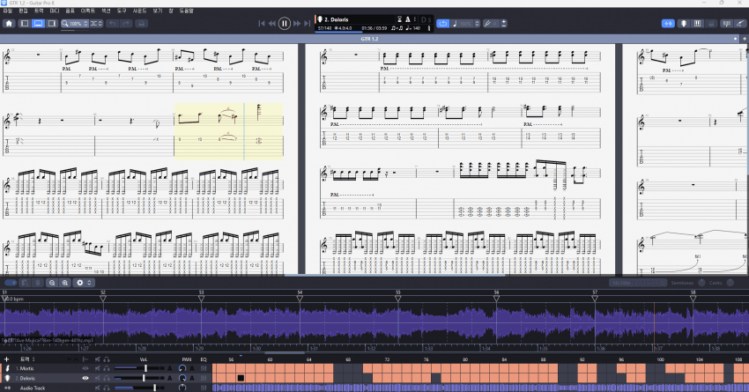Image resolution: width=749 pixels, height=392 pixels.
Task: Open the 100% zoom level dropdown
Action: click(78, 23)
